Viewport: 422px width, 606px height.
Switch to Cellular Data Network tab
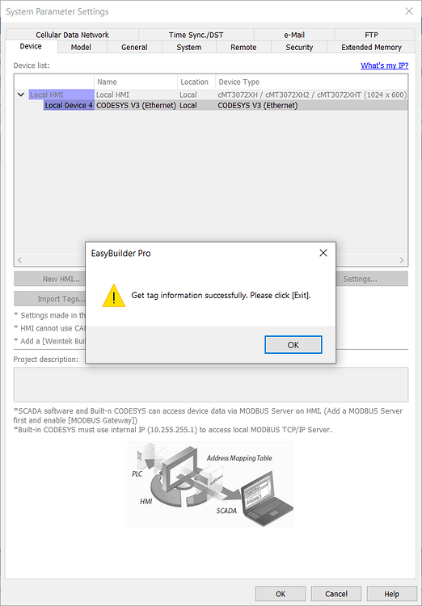tap(72, 35)
